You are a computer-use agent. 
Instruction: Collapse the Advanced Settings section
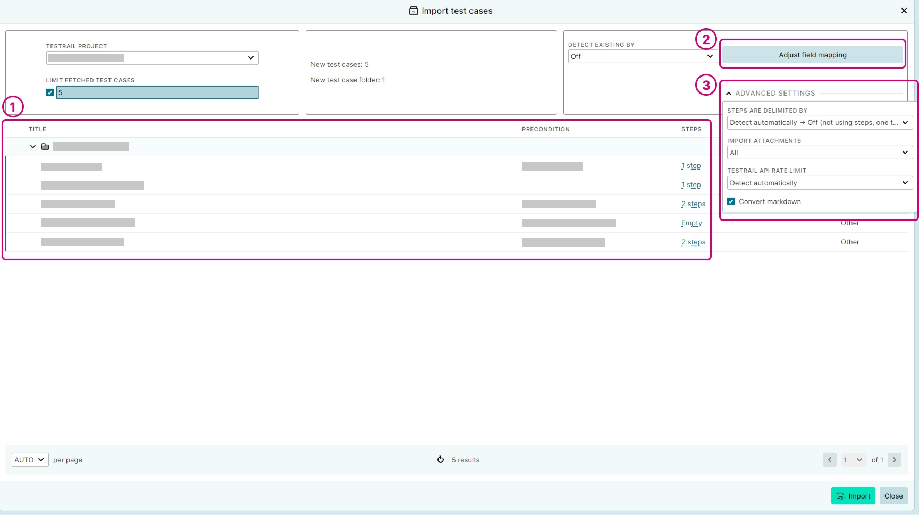click(x=729, y=94)
